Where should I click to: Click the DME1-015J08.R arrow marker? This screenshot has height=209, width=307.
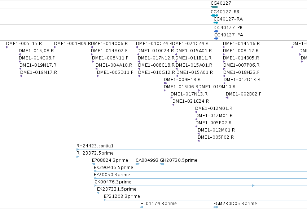[19, 54]
